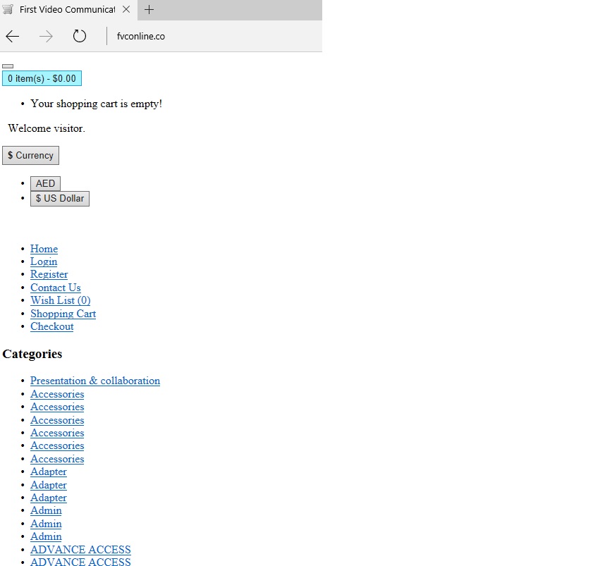The width and height of the screenshot is (605, 566).
Task: Open the 0 item(s) - $0.00 cart button
Action: [42, 78]
